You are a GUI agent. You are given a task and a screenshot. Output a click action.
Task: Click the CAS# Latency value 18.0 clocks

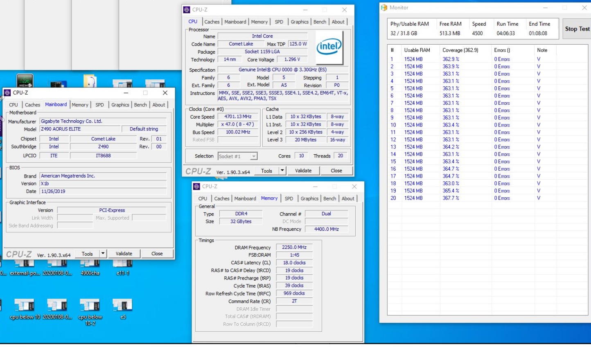(x=294, y=263)
